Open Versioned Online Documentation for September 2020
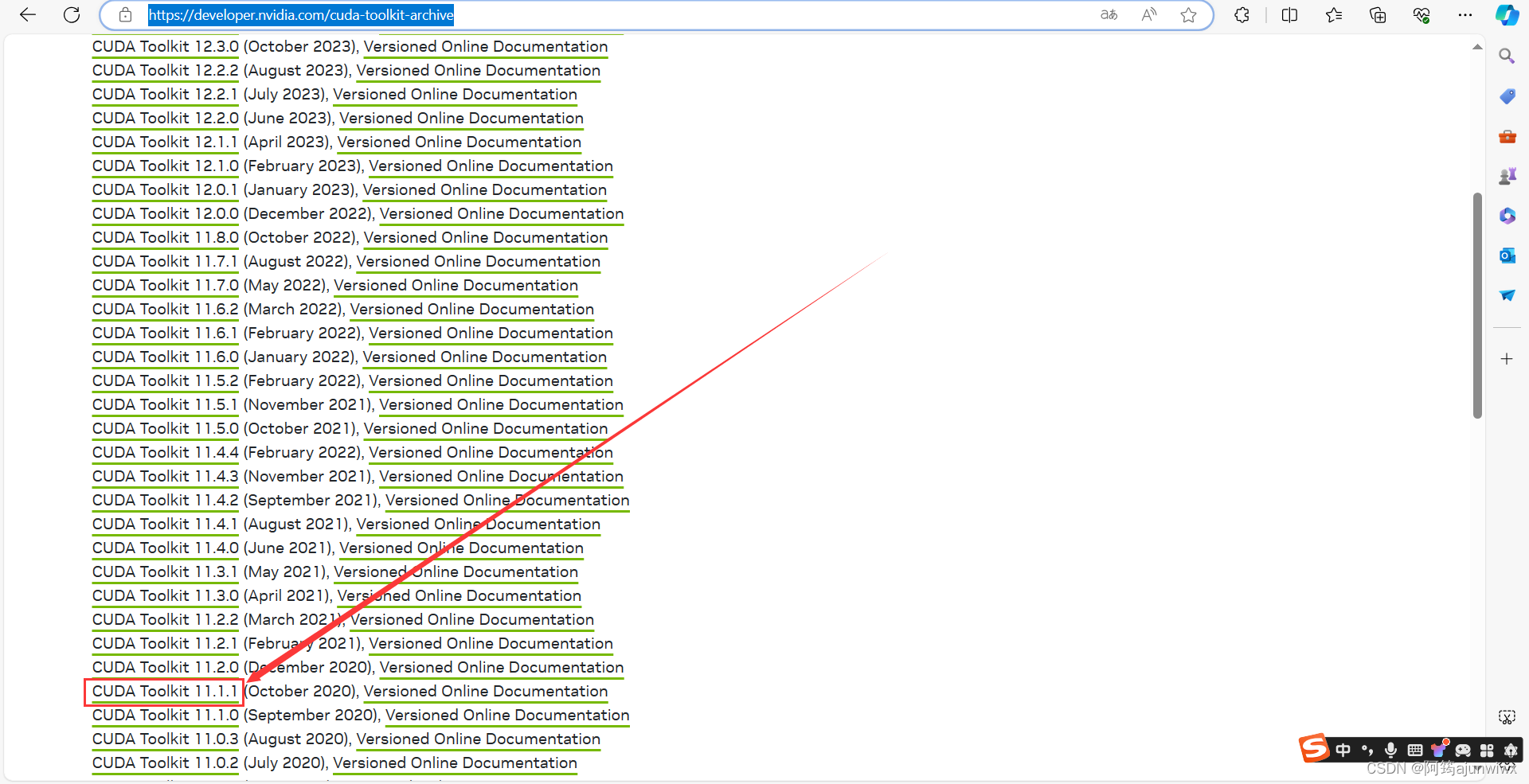Viewport: 1529px width, 784px height. tap(507, 715)
